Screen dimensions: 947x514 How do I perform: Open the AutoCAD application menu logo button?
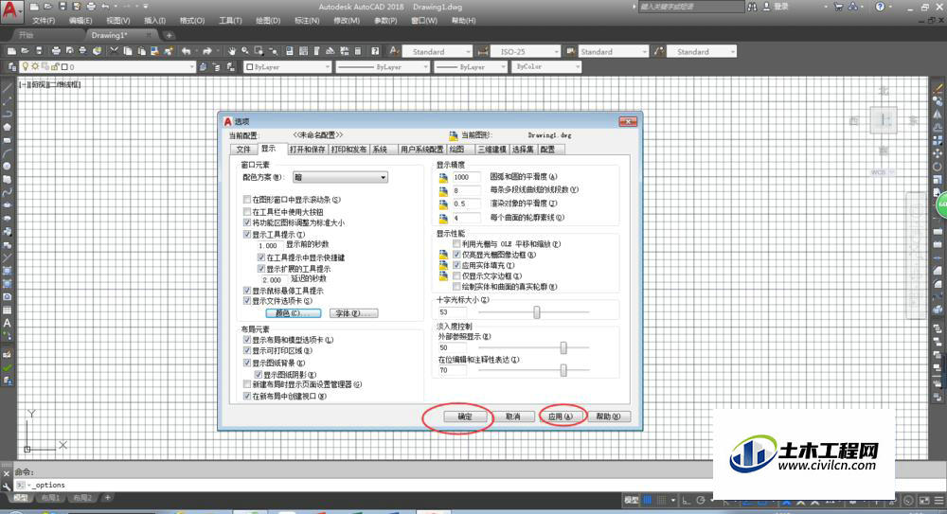point(10,10)
